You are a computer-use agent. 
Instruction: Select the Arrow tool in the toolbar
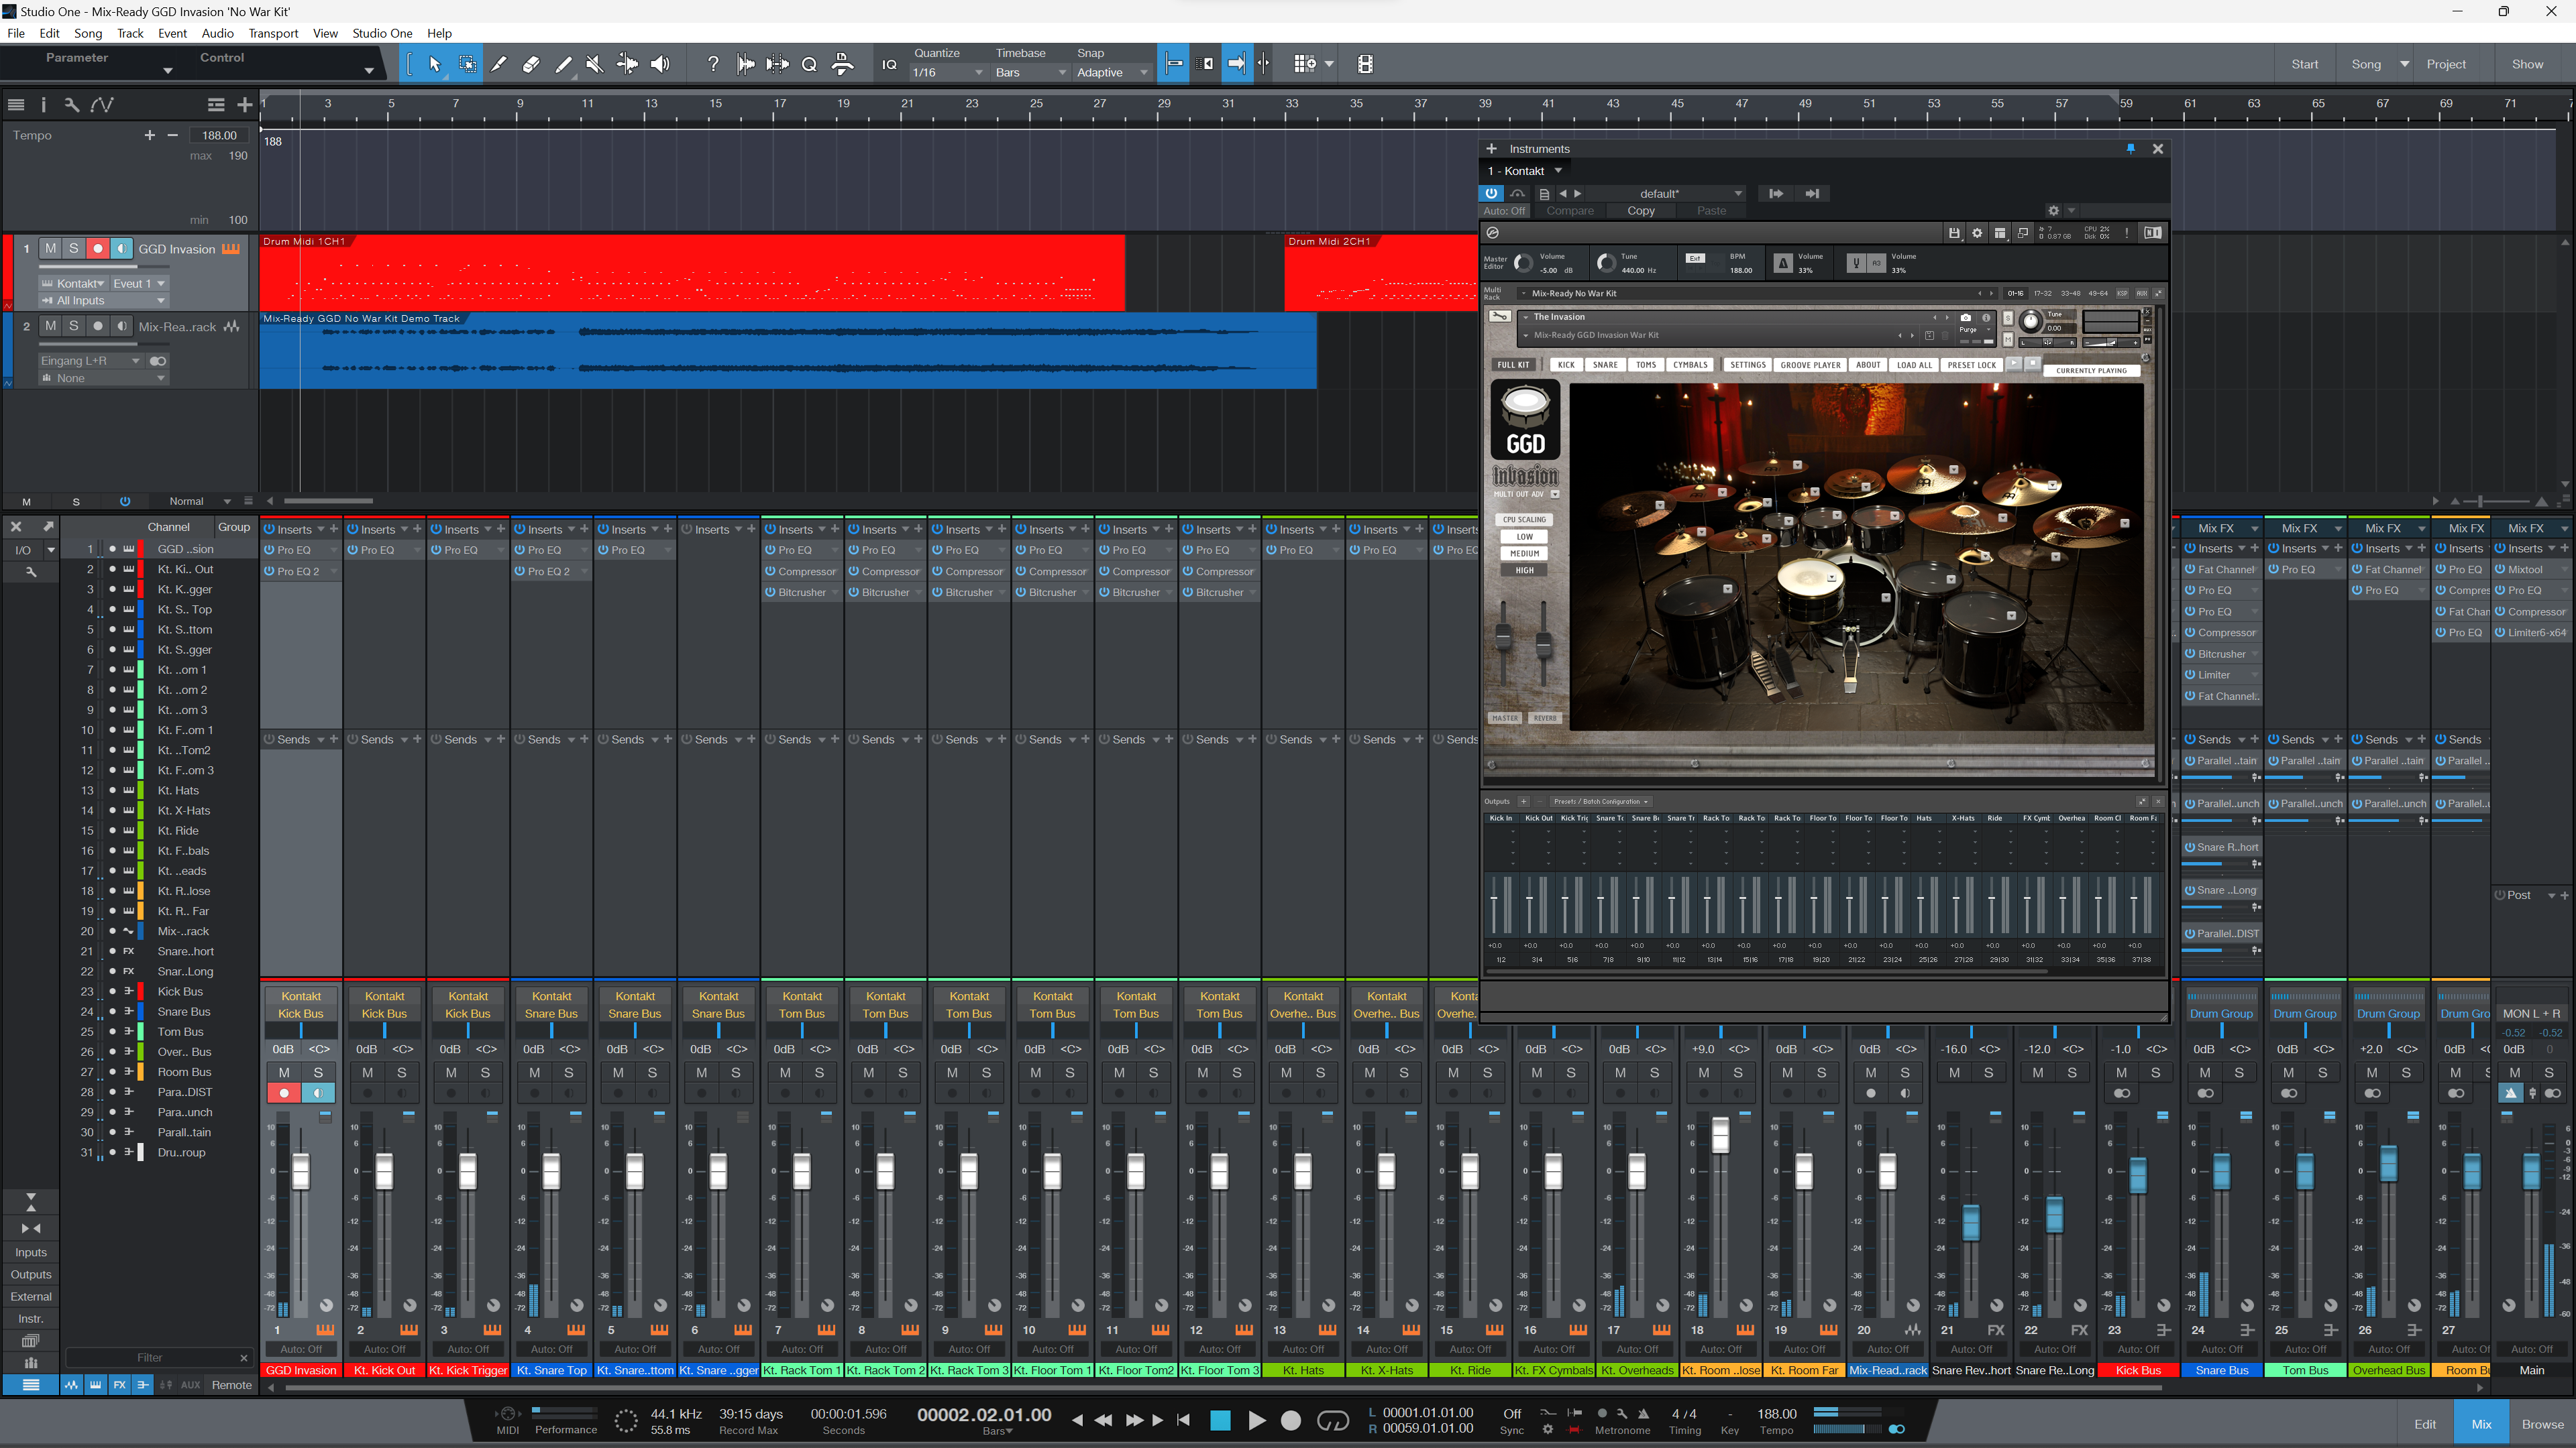(434, 63)
